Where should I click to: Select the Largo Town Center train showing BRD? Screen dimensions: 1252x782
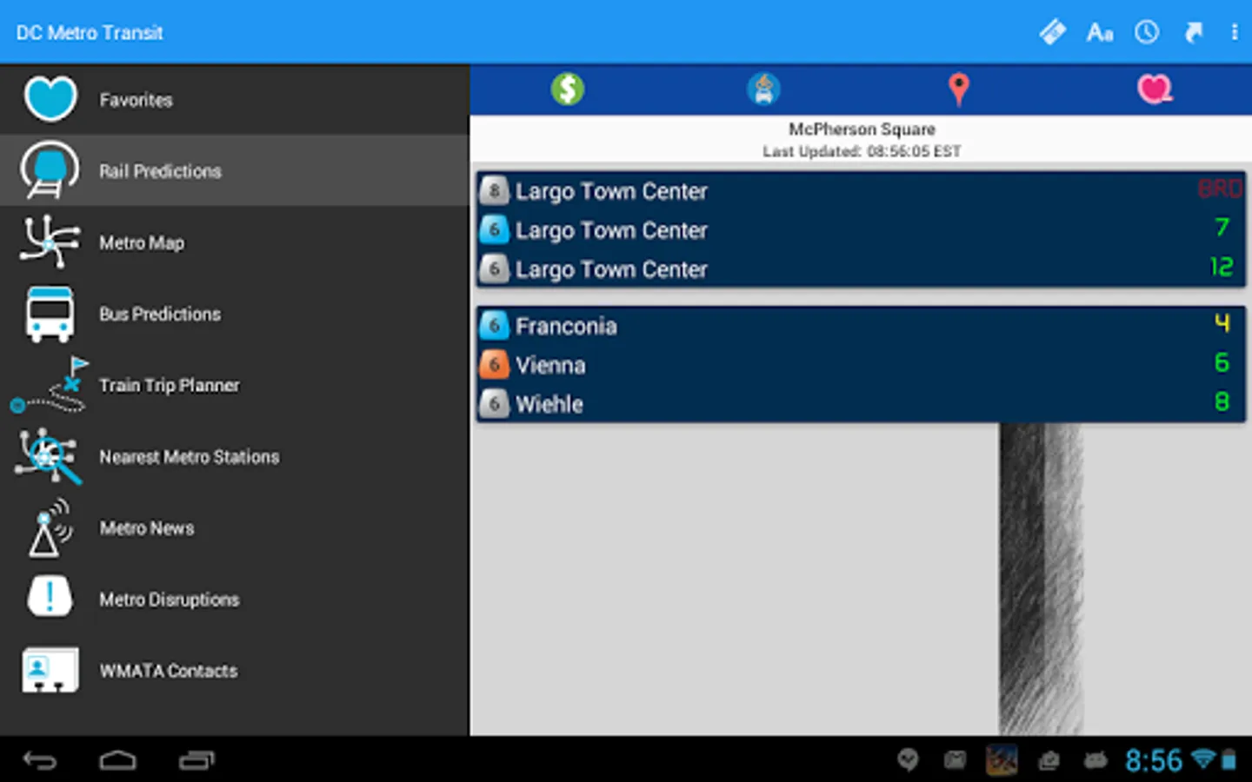[x=861, y=190]
